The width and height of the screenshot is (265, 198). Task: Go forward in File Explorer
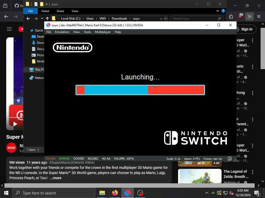coord(36,19)
